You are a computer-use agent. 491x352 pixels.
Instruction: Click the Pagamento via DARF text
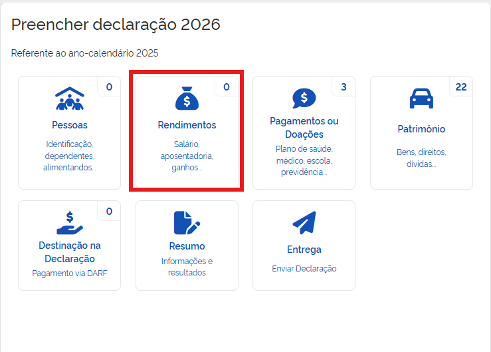(69, 273)
